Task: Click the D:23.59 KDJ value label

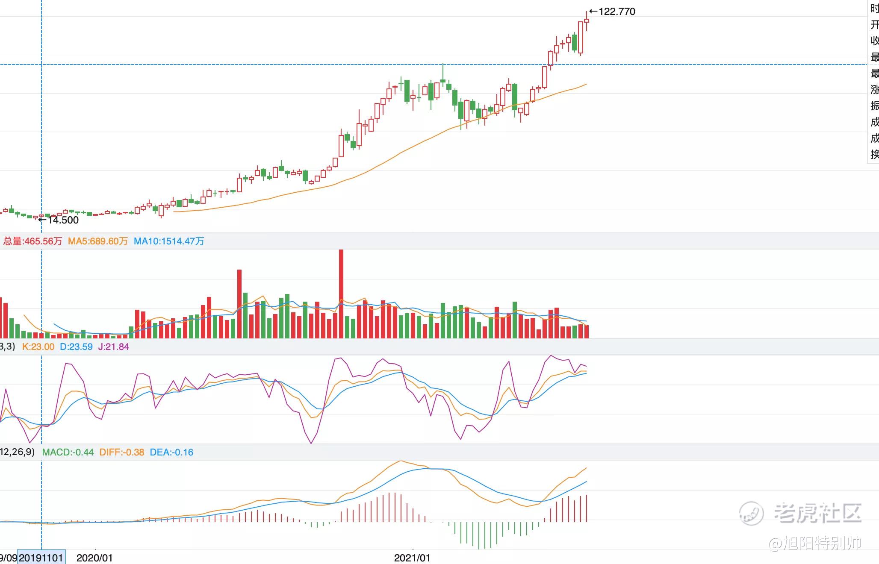Action: point(76,347)
